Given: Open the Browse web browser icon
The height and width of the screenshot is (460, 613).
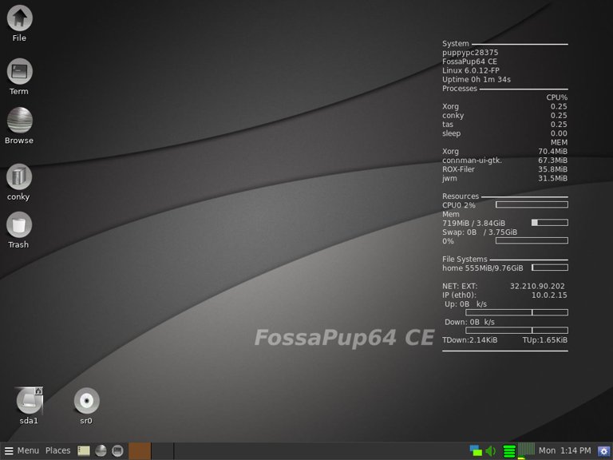Looking at the screenshot, I should pos(19,121).
